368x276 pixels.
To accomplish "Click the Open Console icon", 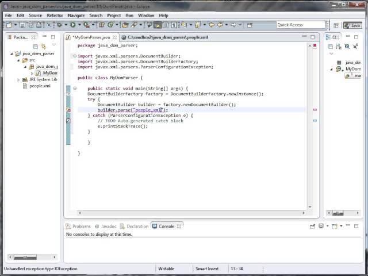I will click(335, 226).
